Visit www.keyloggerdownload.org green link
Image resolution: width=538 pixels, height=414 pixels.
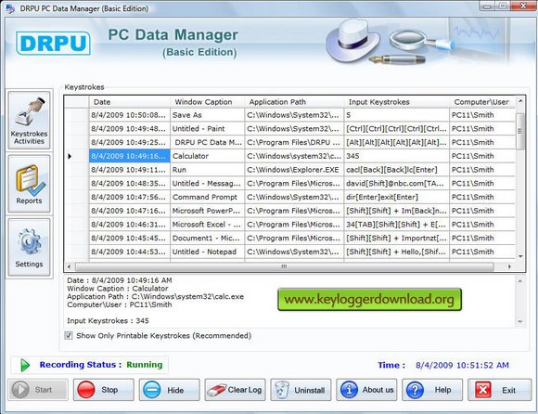click(369, 299)
